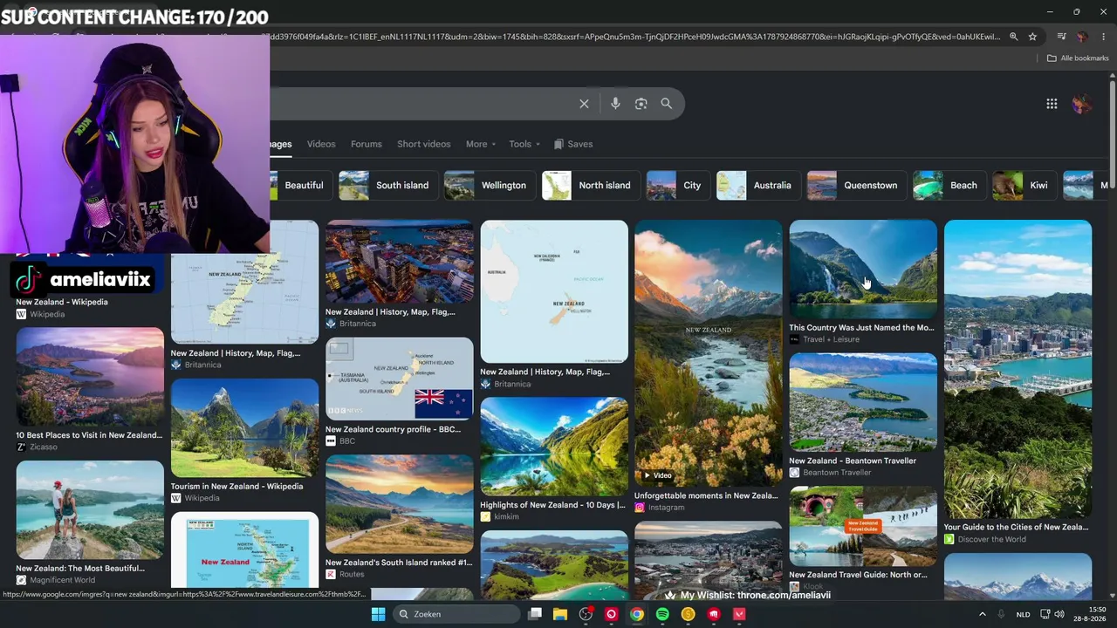This screenshot has width=1117, height=628.
Task: Open File Explorer from the taskbar
Action: pyautogui.click(x=560, y=614)
